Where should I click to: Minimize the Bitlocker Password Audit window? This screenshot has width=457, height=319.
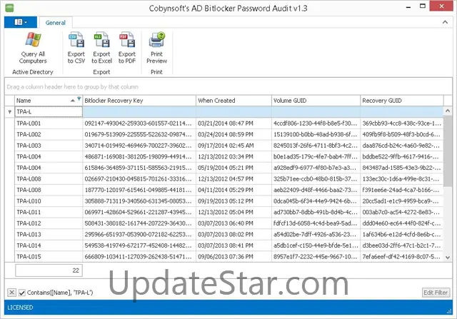pos(408,6)
